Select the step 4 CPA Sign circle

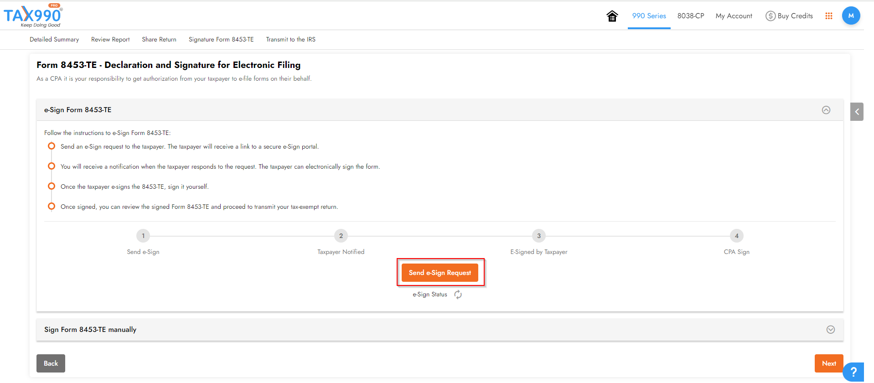[x=737, y=236]
